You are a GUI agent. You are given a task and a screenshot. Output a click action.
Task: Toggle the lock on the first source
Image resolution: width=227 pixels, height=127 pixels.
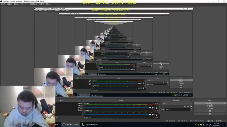(81, 103)
